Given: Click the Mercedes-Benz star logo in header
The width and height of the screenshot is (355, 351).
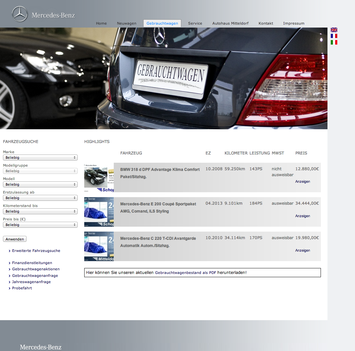Looking at the screenshot, I should tap(20, 14).
